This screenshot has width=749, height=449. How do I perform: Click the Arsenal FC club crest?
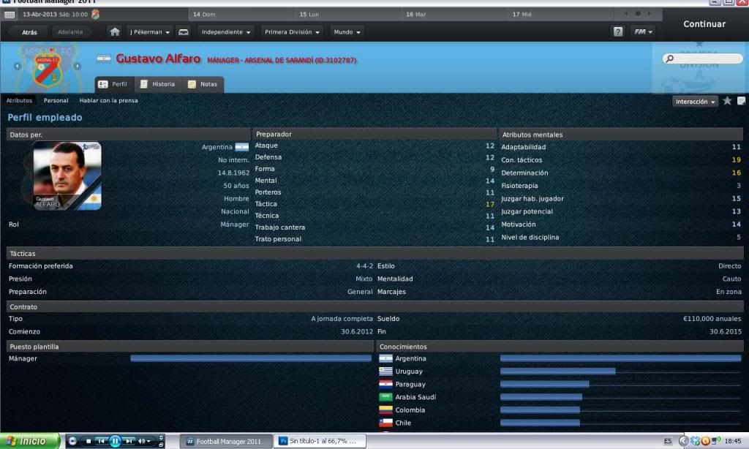[48, 69]
